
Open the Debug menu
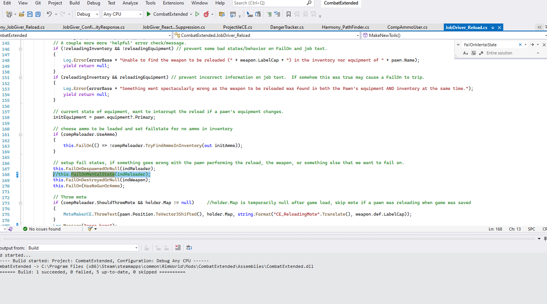pyautogui.click(x=93, y=3)
